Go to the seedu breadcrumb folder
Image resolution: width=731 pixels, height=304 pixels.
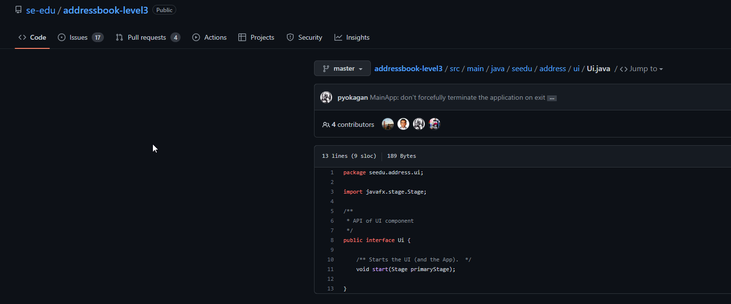point(522,69)
